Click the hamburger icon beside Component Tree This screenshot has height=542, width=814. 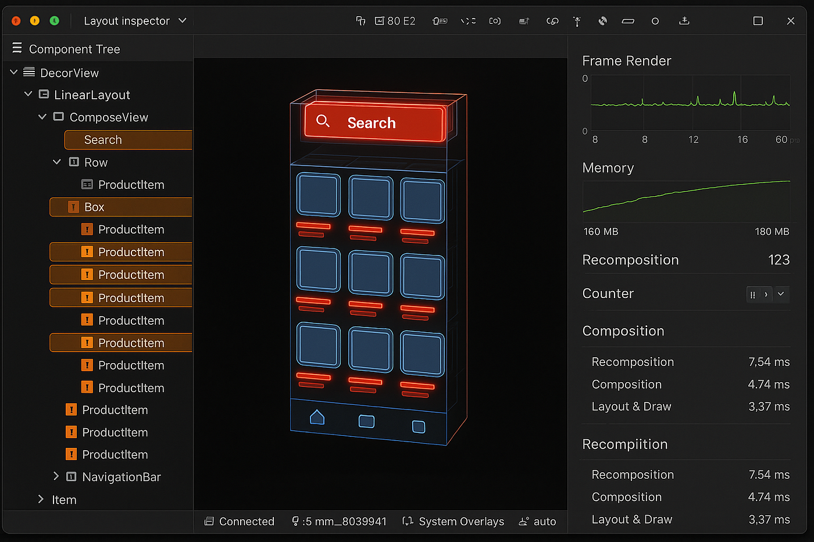point(17,48)
